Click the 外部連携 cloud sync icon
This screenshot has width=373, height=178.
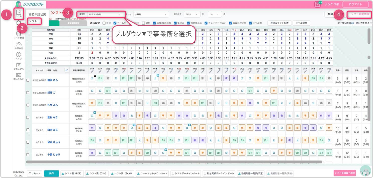pyautogui.click(x=19, y=45)
